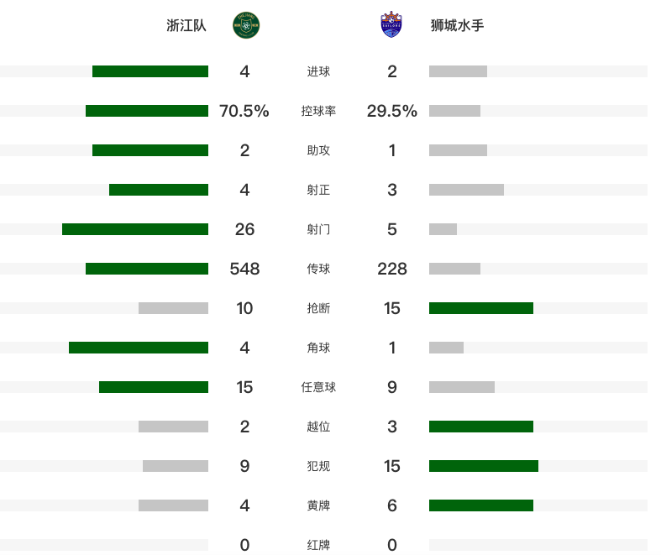Click the green 越位 offside bar
661x555 pixels.
[481, 427]
